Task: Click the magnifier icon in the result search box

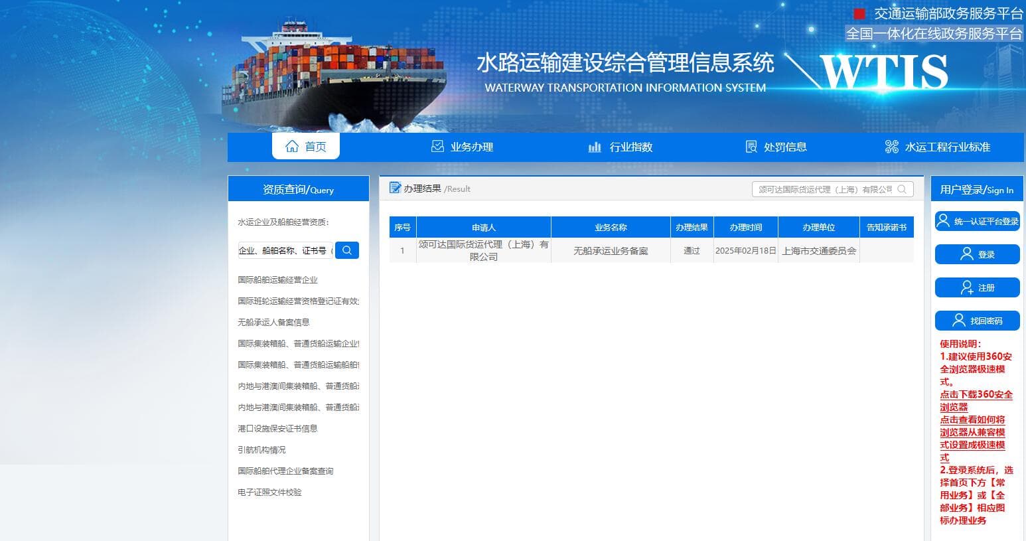Action: pyautogui.click(x=902, y=189)
